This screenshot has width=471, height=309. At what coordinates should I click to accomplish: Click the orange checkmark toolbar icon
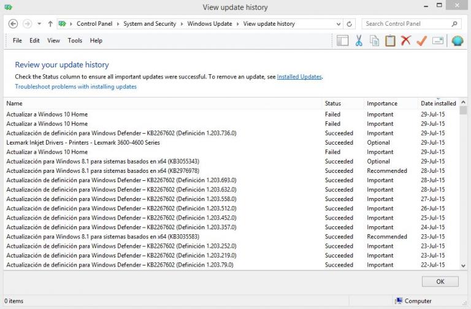421,41
